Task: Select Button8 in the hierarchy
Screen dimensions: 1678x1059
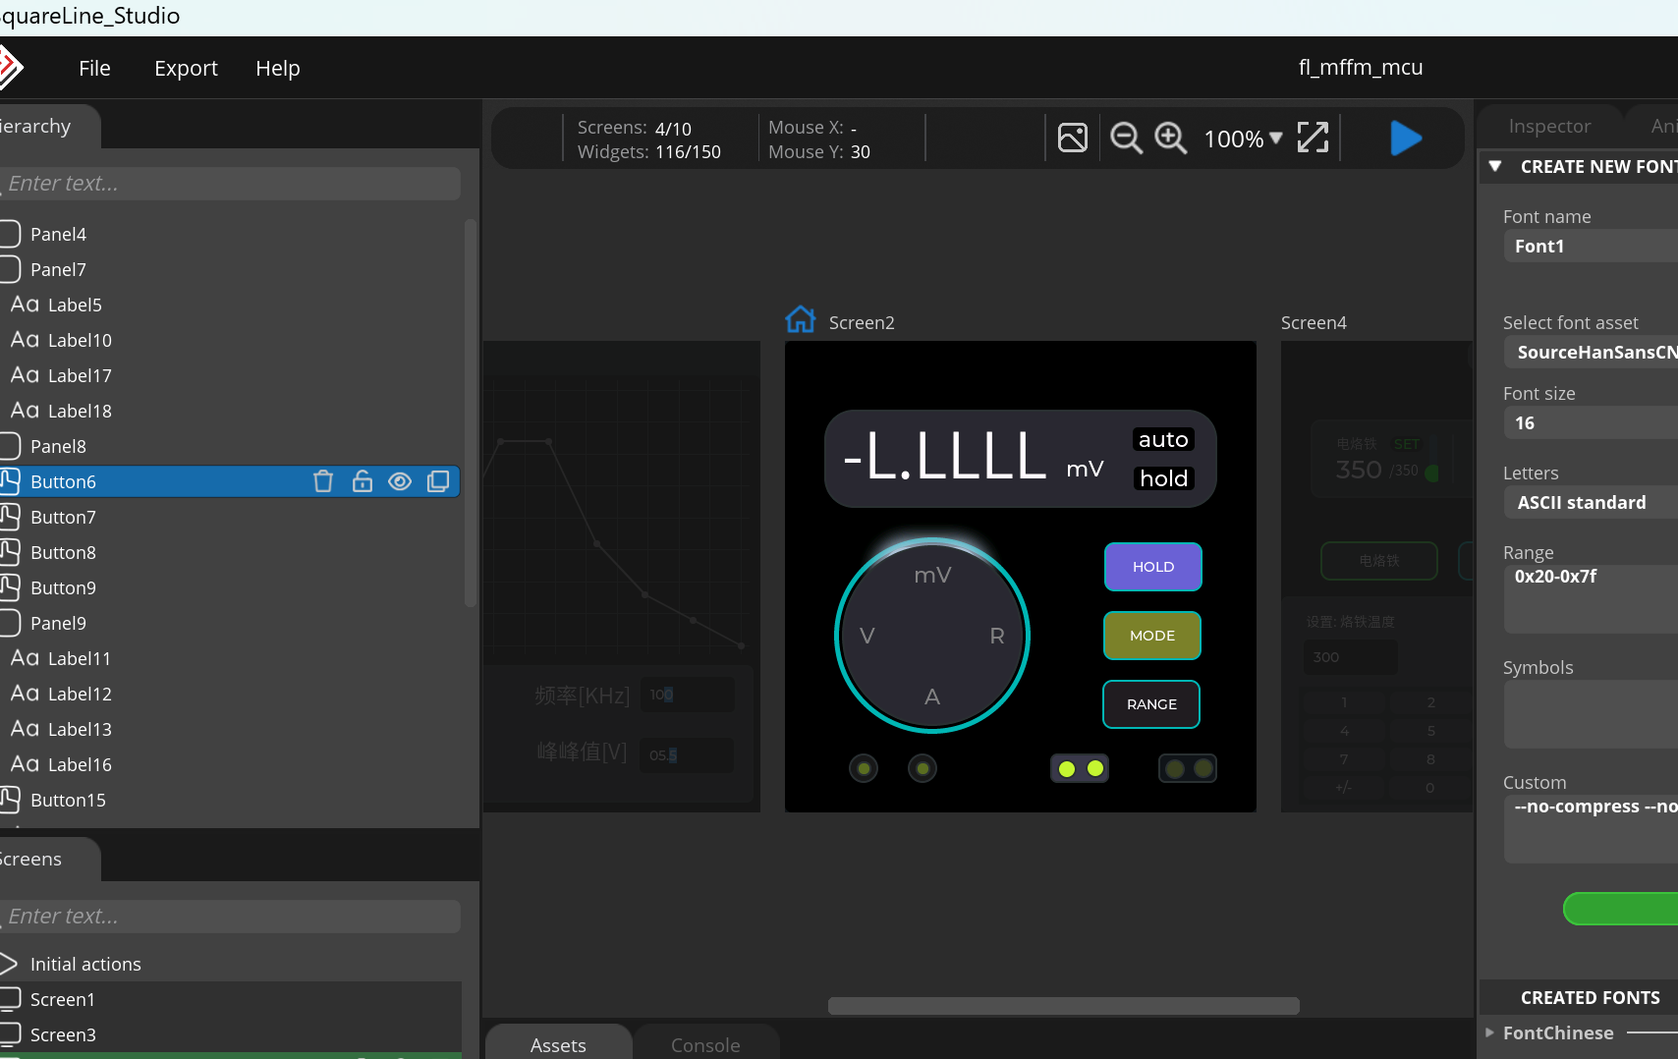Action: [63, 552]
